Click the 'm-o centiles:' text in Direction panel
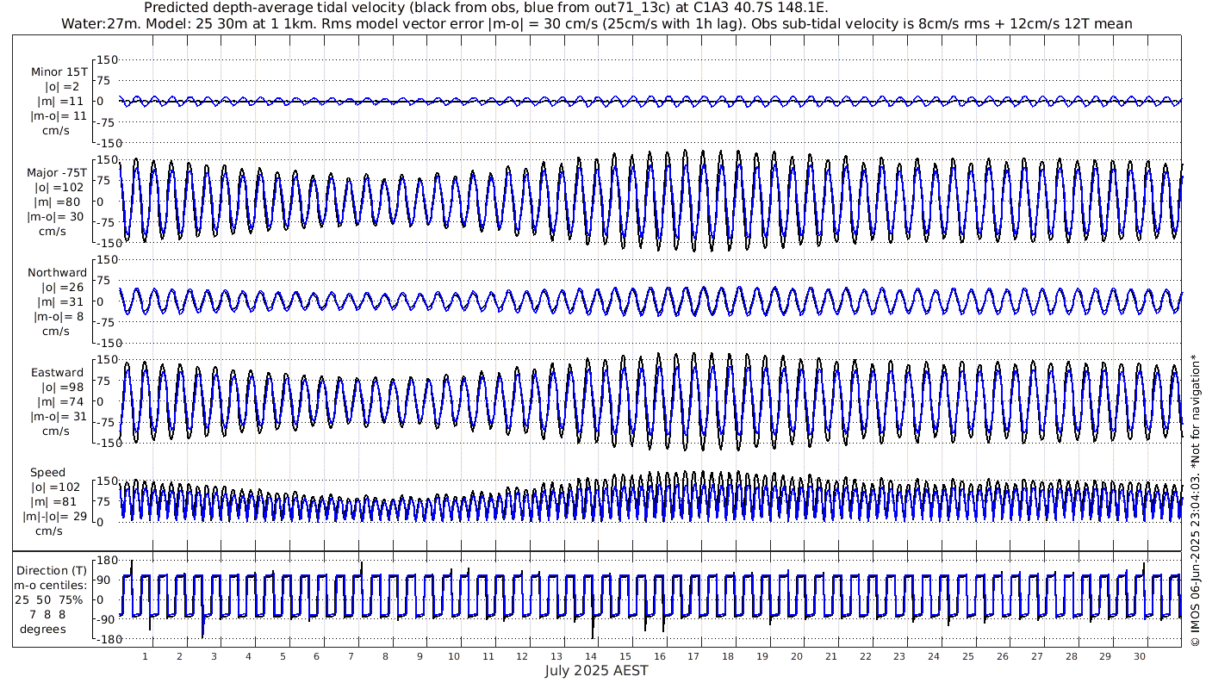Viewport: 1206px width, 689px height. coord(50,585)
